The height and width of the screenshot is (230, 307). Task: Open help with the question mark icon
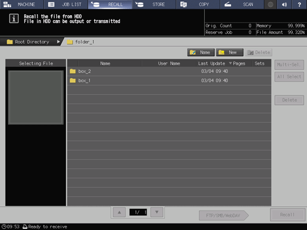299,4
